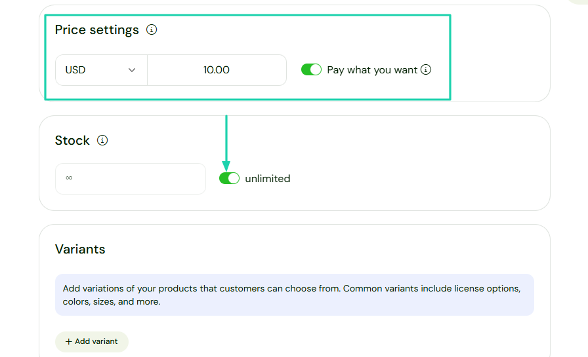Focus the stock quantity infinity field
The height and width of the screenshot is (357, 588).
(130, 179)
